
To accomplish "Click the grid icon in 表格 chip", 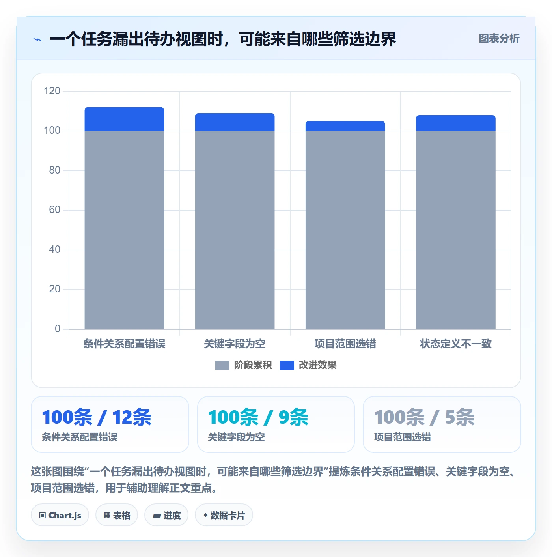I will tap(107, 516).
